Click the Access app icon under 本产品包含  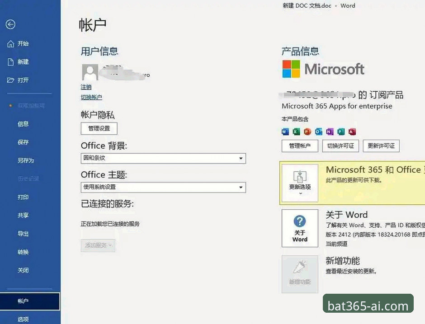coord(352,131)
